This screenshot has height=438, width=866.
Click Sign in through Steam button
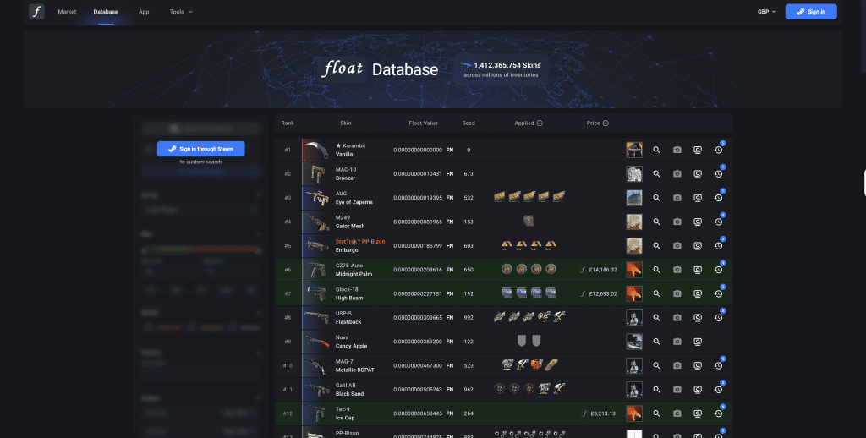pyautogui.click(x=201, y=149)
